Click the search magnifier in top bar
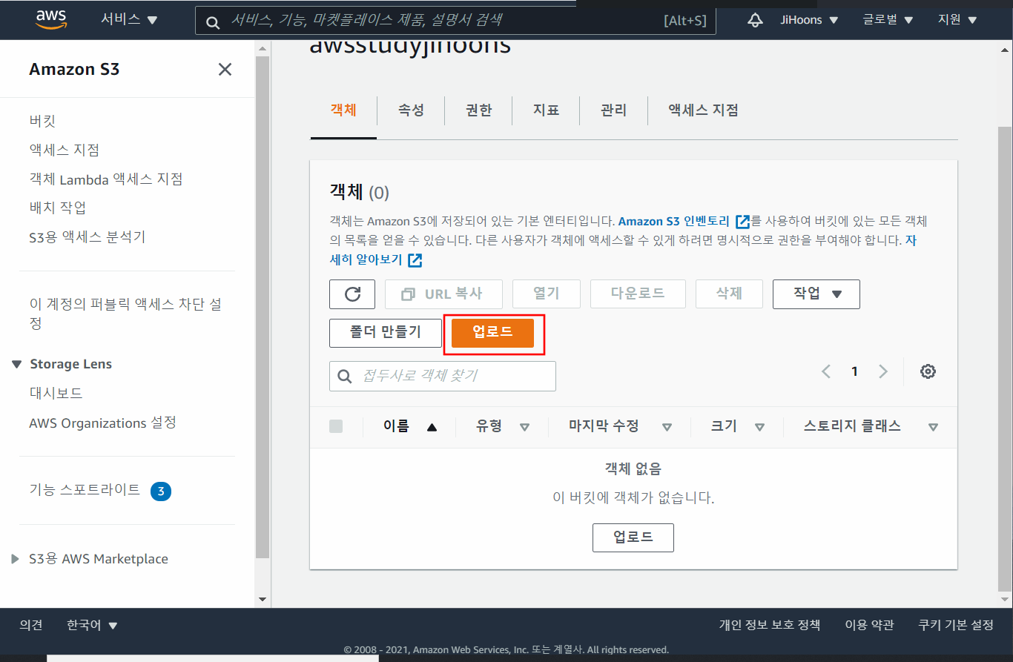The height and width of the screenshot is (662, 1013). click(213, 22)
